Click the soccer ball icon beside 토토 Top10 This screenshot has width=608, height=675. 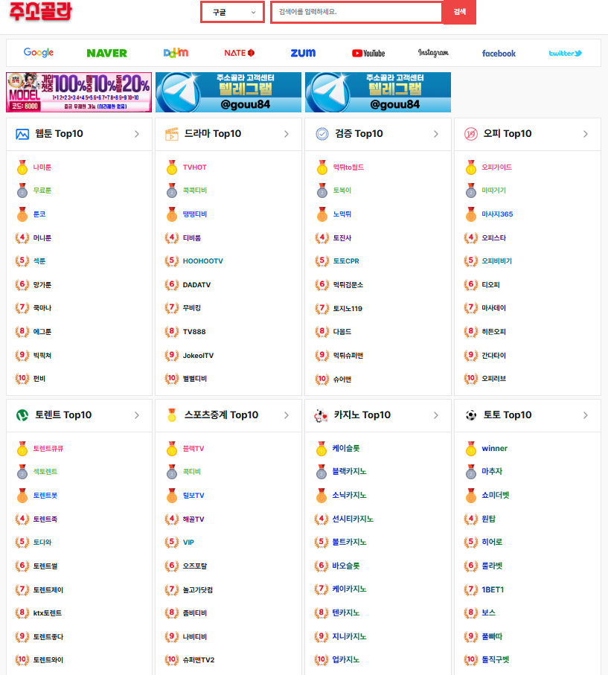[470, 415]
